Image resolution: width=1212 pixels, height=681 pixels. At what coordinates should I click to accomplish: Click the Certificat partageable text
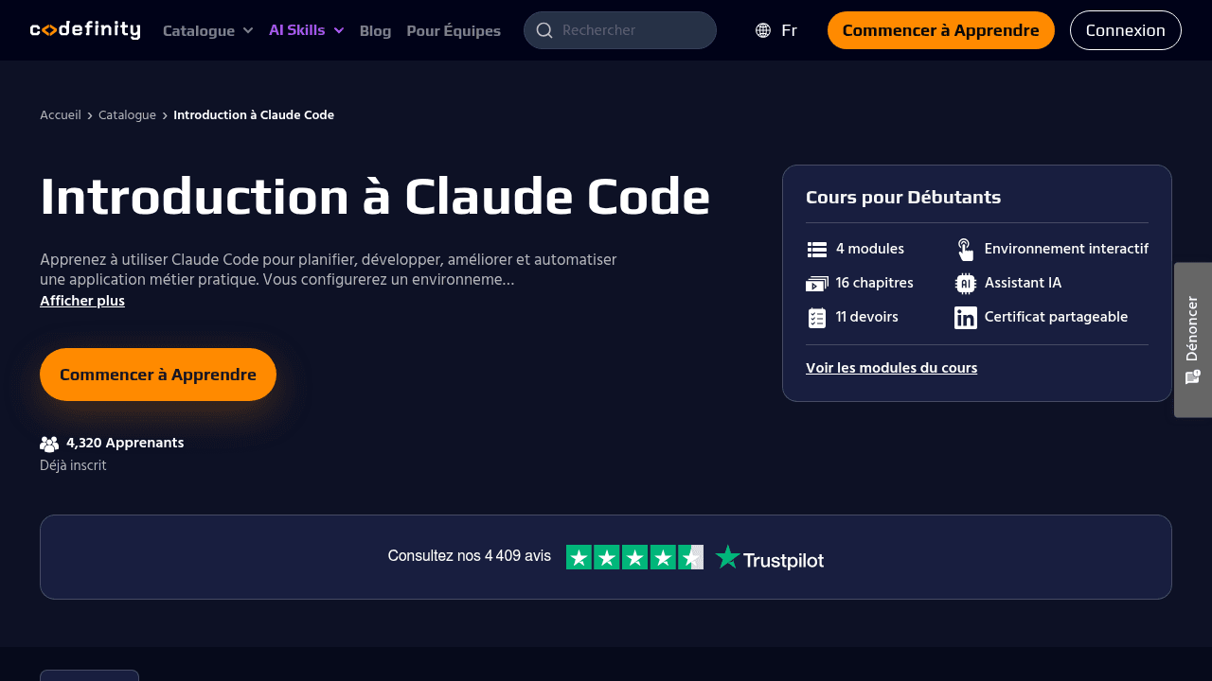(1056, 317)
